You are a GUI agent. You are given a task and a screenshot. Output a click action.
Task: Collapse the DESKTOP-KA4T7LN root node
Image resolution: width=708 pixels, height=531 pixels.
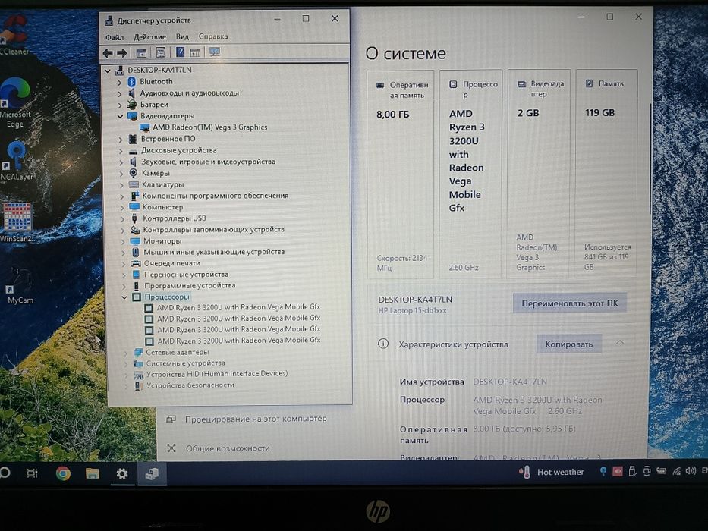[x=108, y=71]
